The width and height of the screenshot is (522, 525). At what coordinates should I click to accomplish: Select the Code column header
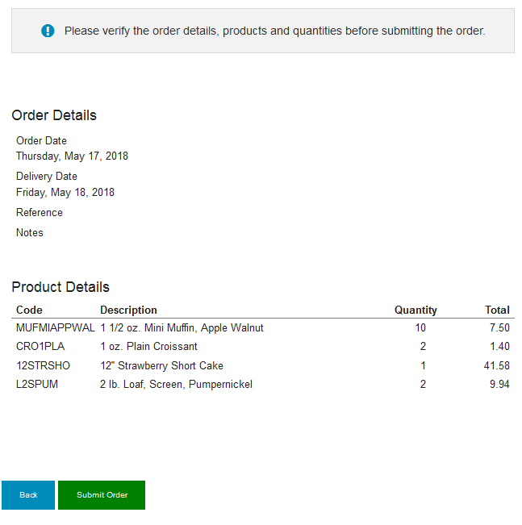(x=30, y=310)
